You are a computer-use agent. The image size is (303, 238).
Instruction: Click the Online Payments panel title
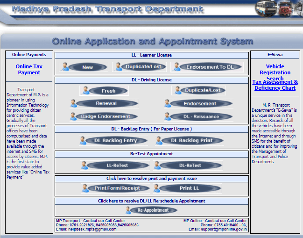(x=29, y=55)
